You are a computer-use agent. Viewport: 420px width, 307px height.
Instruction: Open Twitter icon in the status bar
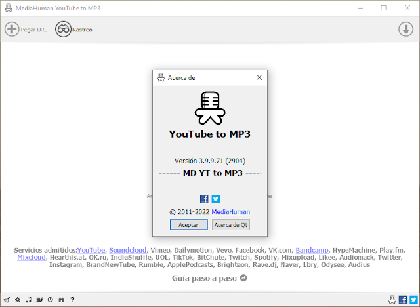click(413, 300)
